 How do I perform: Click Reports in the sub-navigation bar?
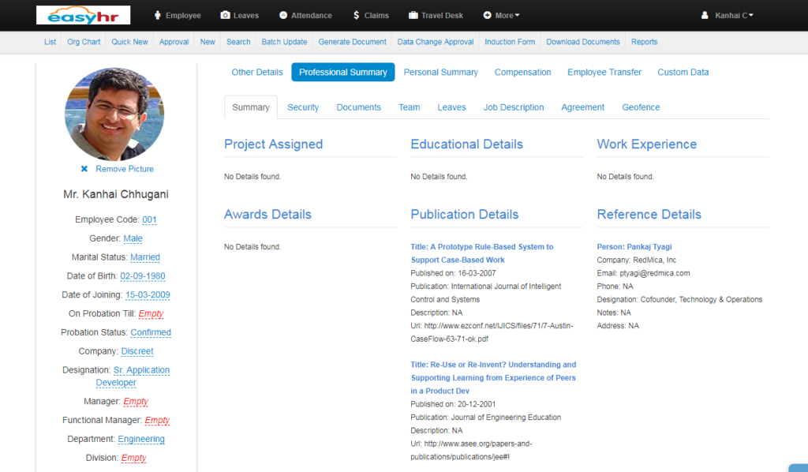tap(644, 42)
